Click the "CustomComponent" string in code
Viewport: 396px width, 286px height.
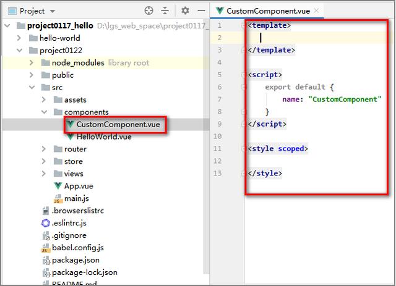[345, 99]
